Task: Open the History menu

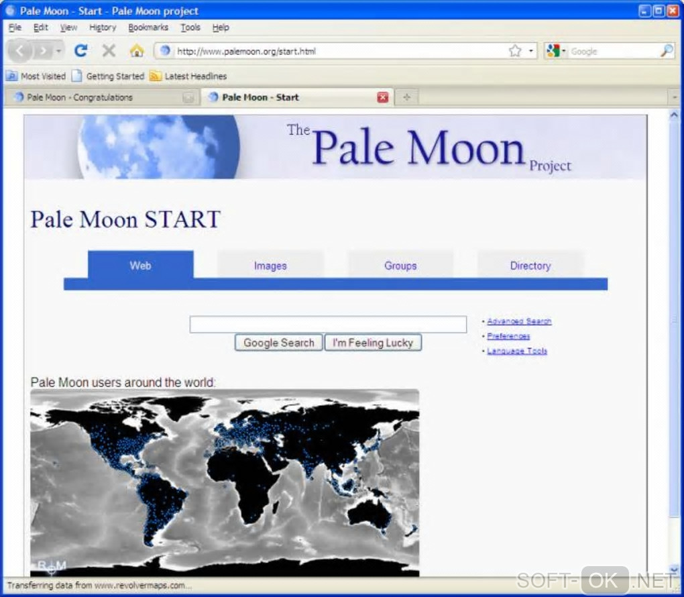Action: tap(103, 28)
